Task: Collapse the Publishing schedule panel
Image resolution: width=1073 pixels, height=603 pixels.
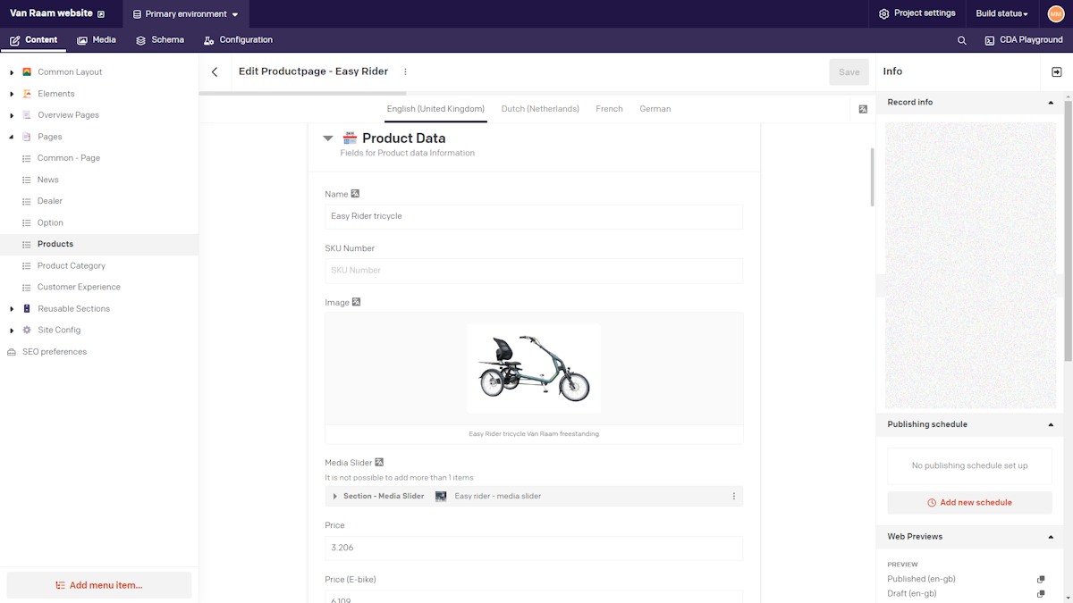Action: pos(1051,424)
